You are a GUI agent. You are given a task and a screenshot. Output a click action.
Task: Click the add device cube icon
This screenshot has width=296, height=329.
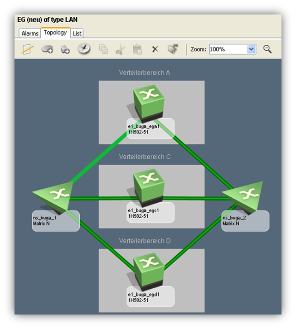[x=65, y=49]
